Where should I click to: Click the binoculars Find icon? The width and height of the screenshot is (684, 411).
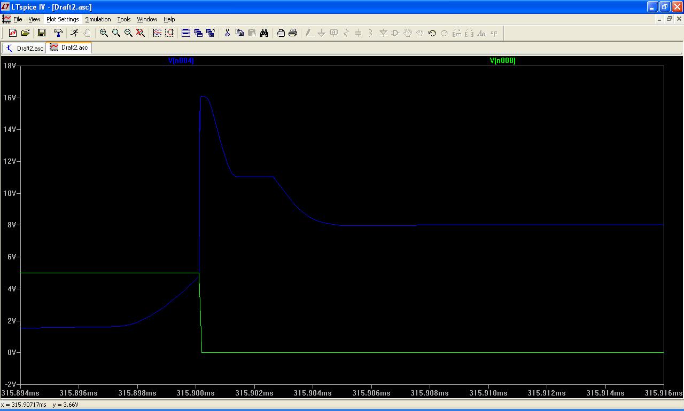[x=264, y=33]
